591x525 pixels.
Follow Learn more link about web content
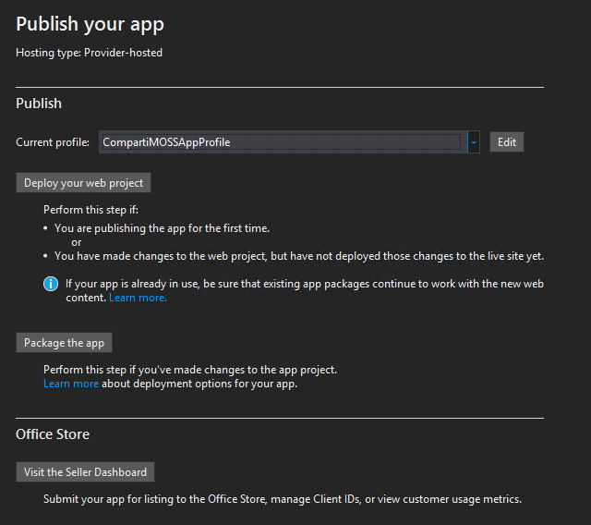click(x=138, y=298)
